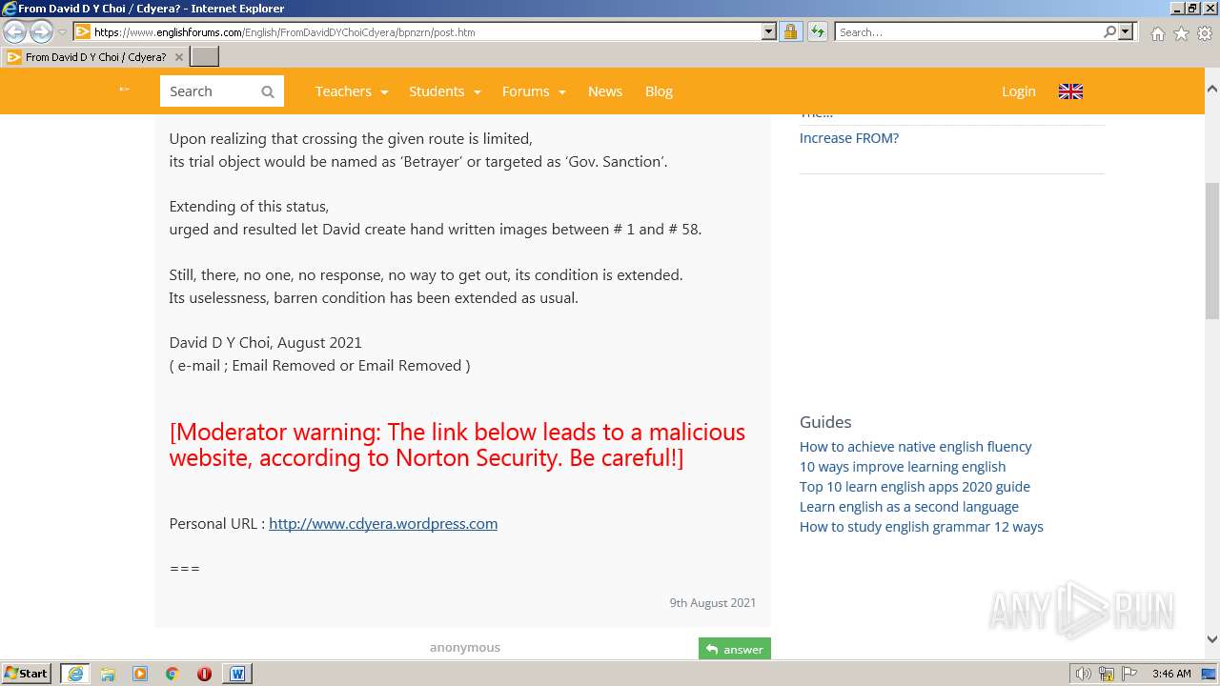Viewport: 1220px width, 686px height.
Task: Open the News menu item
Action: click(x=605, y=91)
